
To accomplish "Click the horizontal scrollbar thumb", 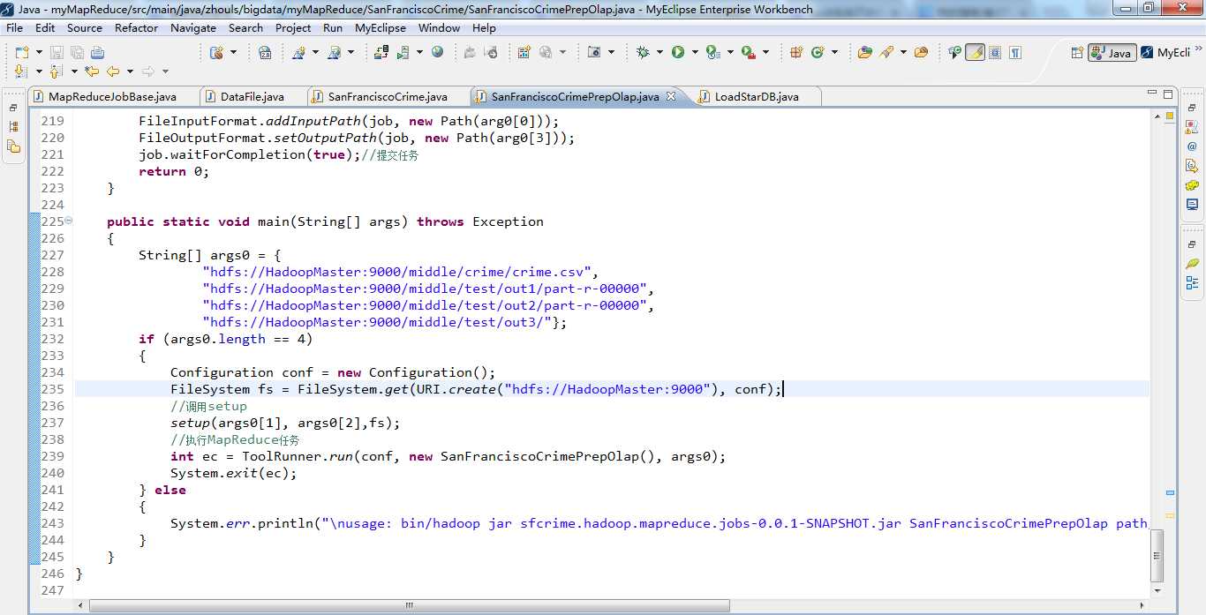I will click(x=410, y=605).
